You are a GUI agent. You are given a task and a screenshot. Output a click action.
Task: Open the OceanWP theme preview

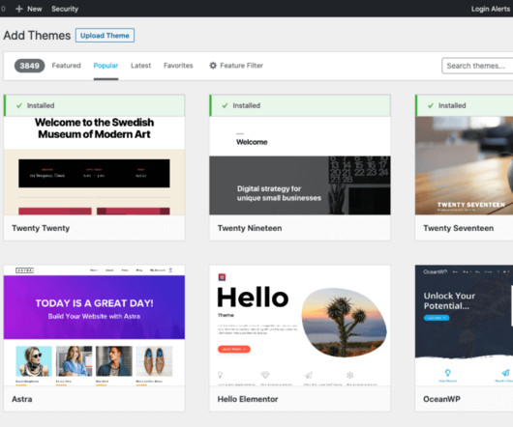click(464, 326)
